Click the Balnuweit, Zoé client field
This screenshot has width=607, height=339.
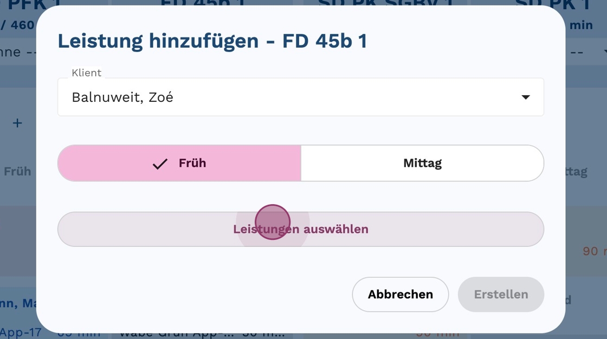(x=293, y=97)
